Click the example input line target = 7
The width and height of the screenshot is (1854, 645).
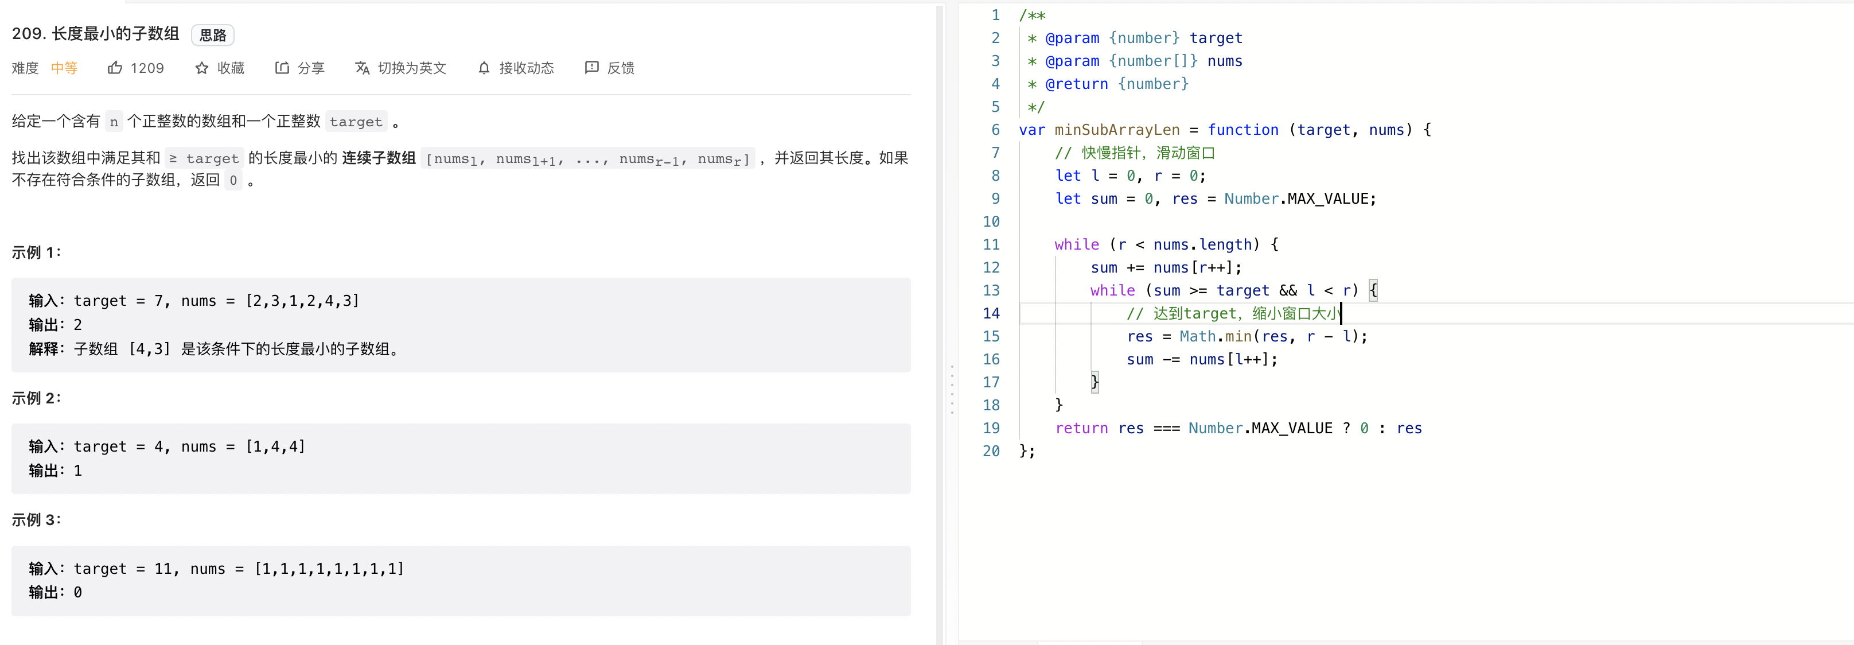194,301
